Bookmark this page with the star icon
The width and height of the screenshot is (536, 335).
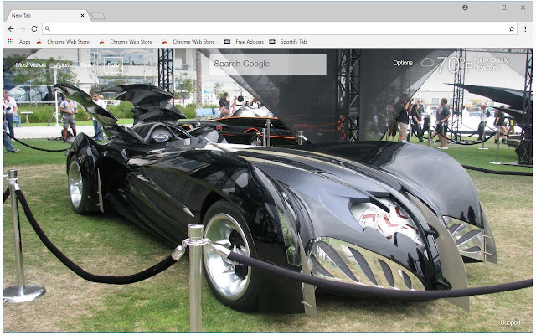point(512,29)
